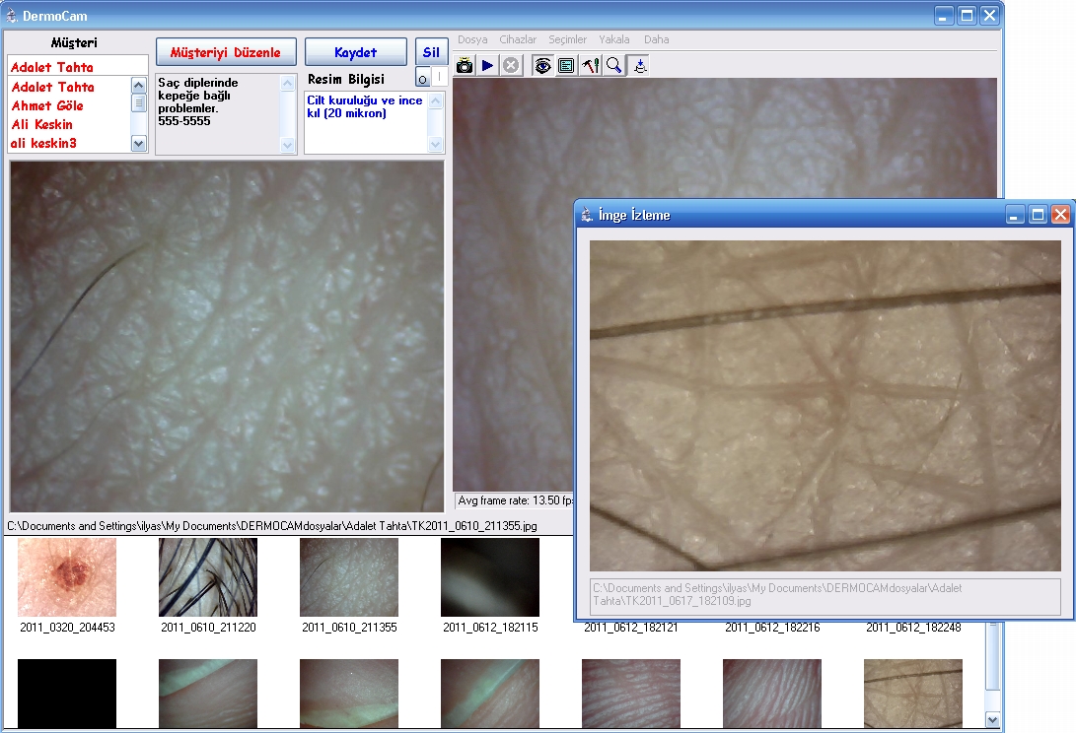Toggle the eye preview icon

coord(542,66)
